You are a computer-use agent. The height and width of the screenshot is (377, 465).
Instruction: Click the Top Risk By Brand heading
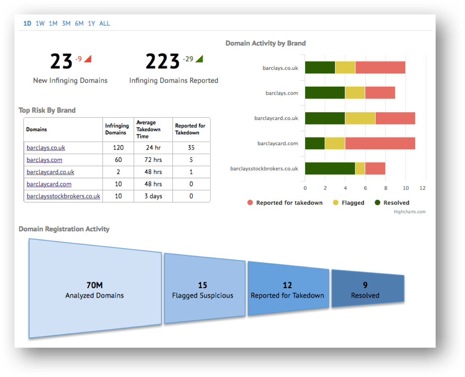[x=47, y=110]
